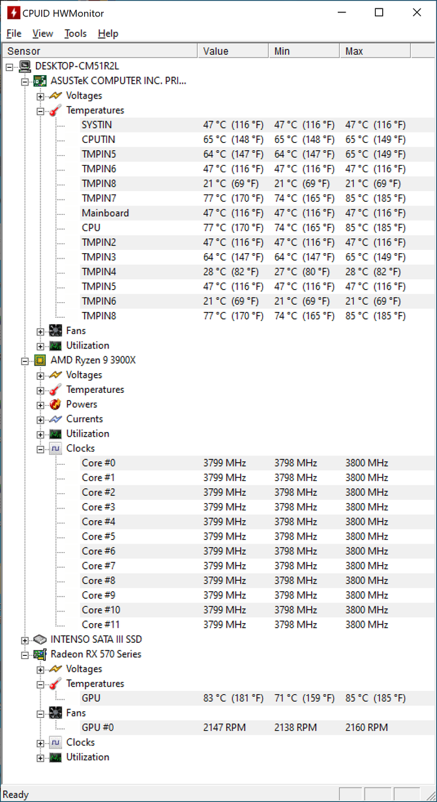Click the INTENSO SATA III SSD drive icon
Viewport: 437px width, 802px height.
pyautogui.click(x=40, y=640)
